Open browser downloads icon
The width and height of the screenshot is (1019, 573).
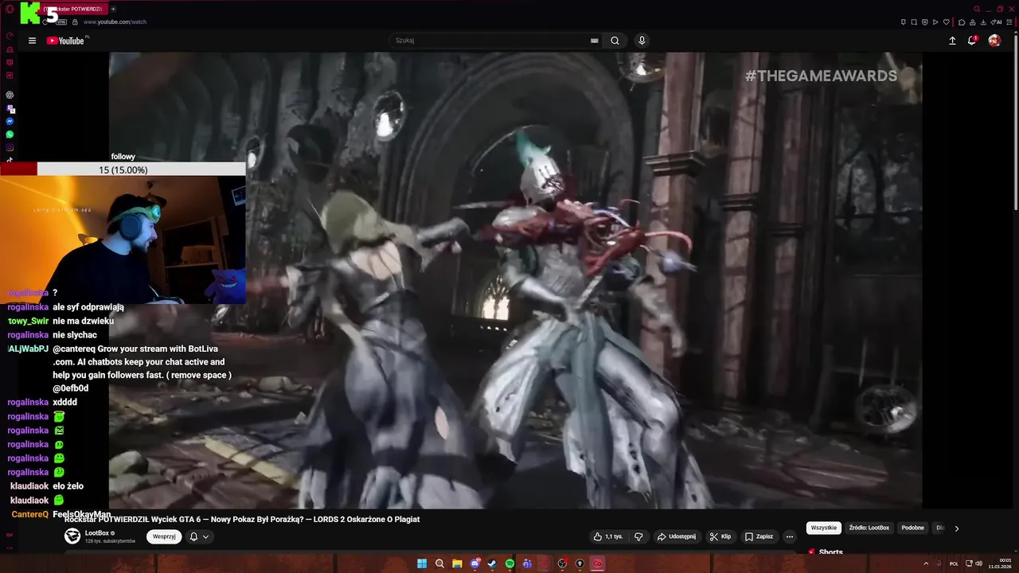coord(983,21)
